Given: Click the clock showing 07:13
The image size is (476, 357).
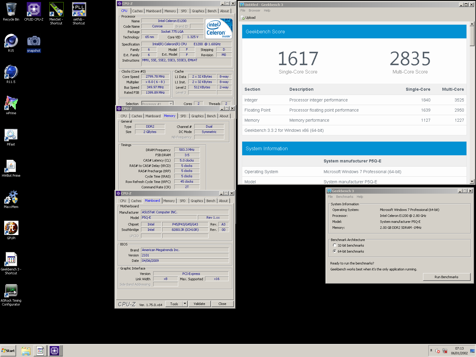Looking at the screenshot, I should coord(459,348).
